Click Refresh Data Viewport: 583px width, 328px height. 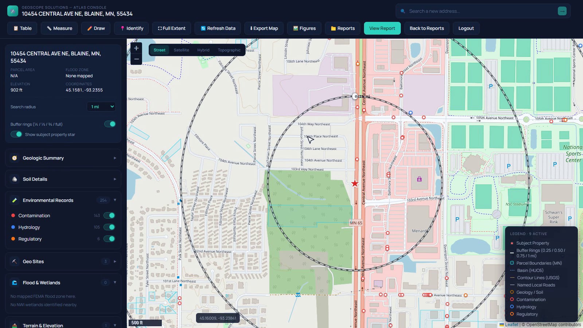click(x=218, y=28)
